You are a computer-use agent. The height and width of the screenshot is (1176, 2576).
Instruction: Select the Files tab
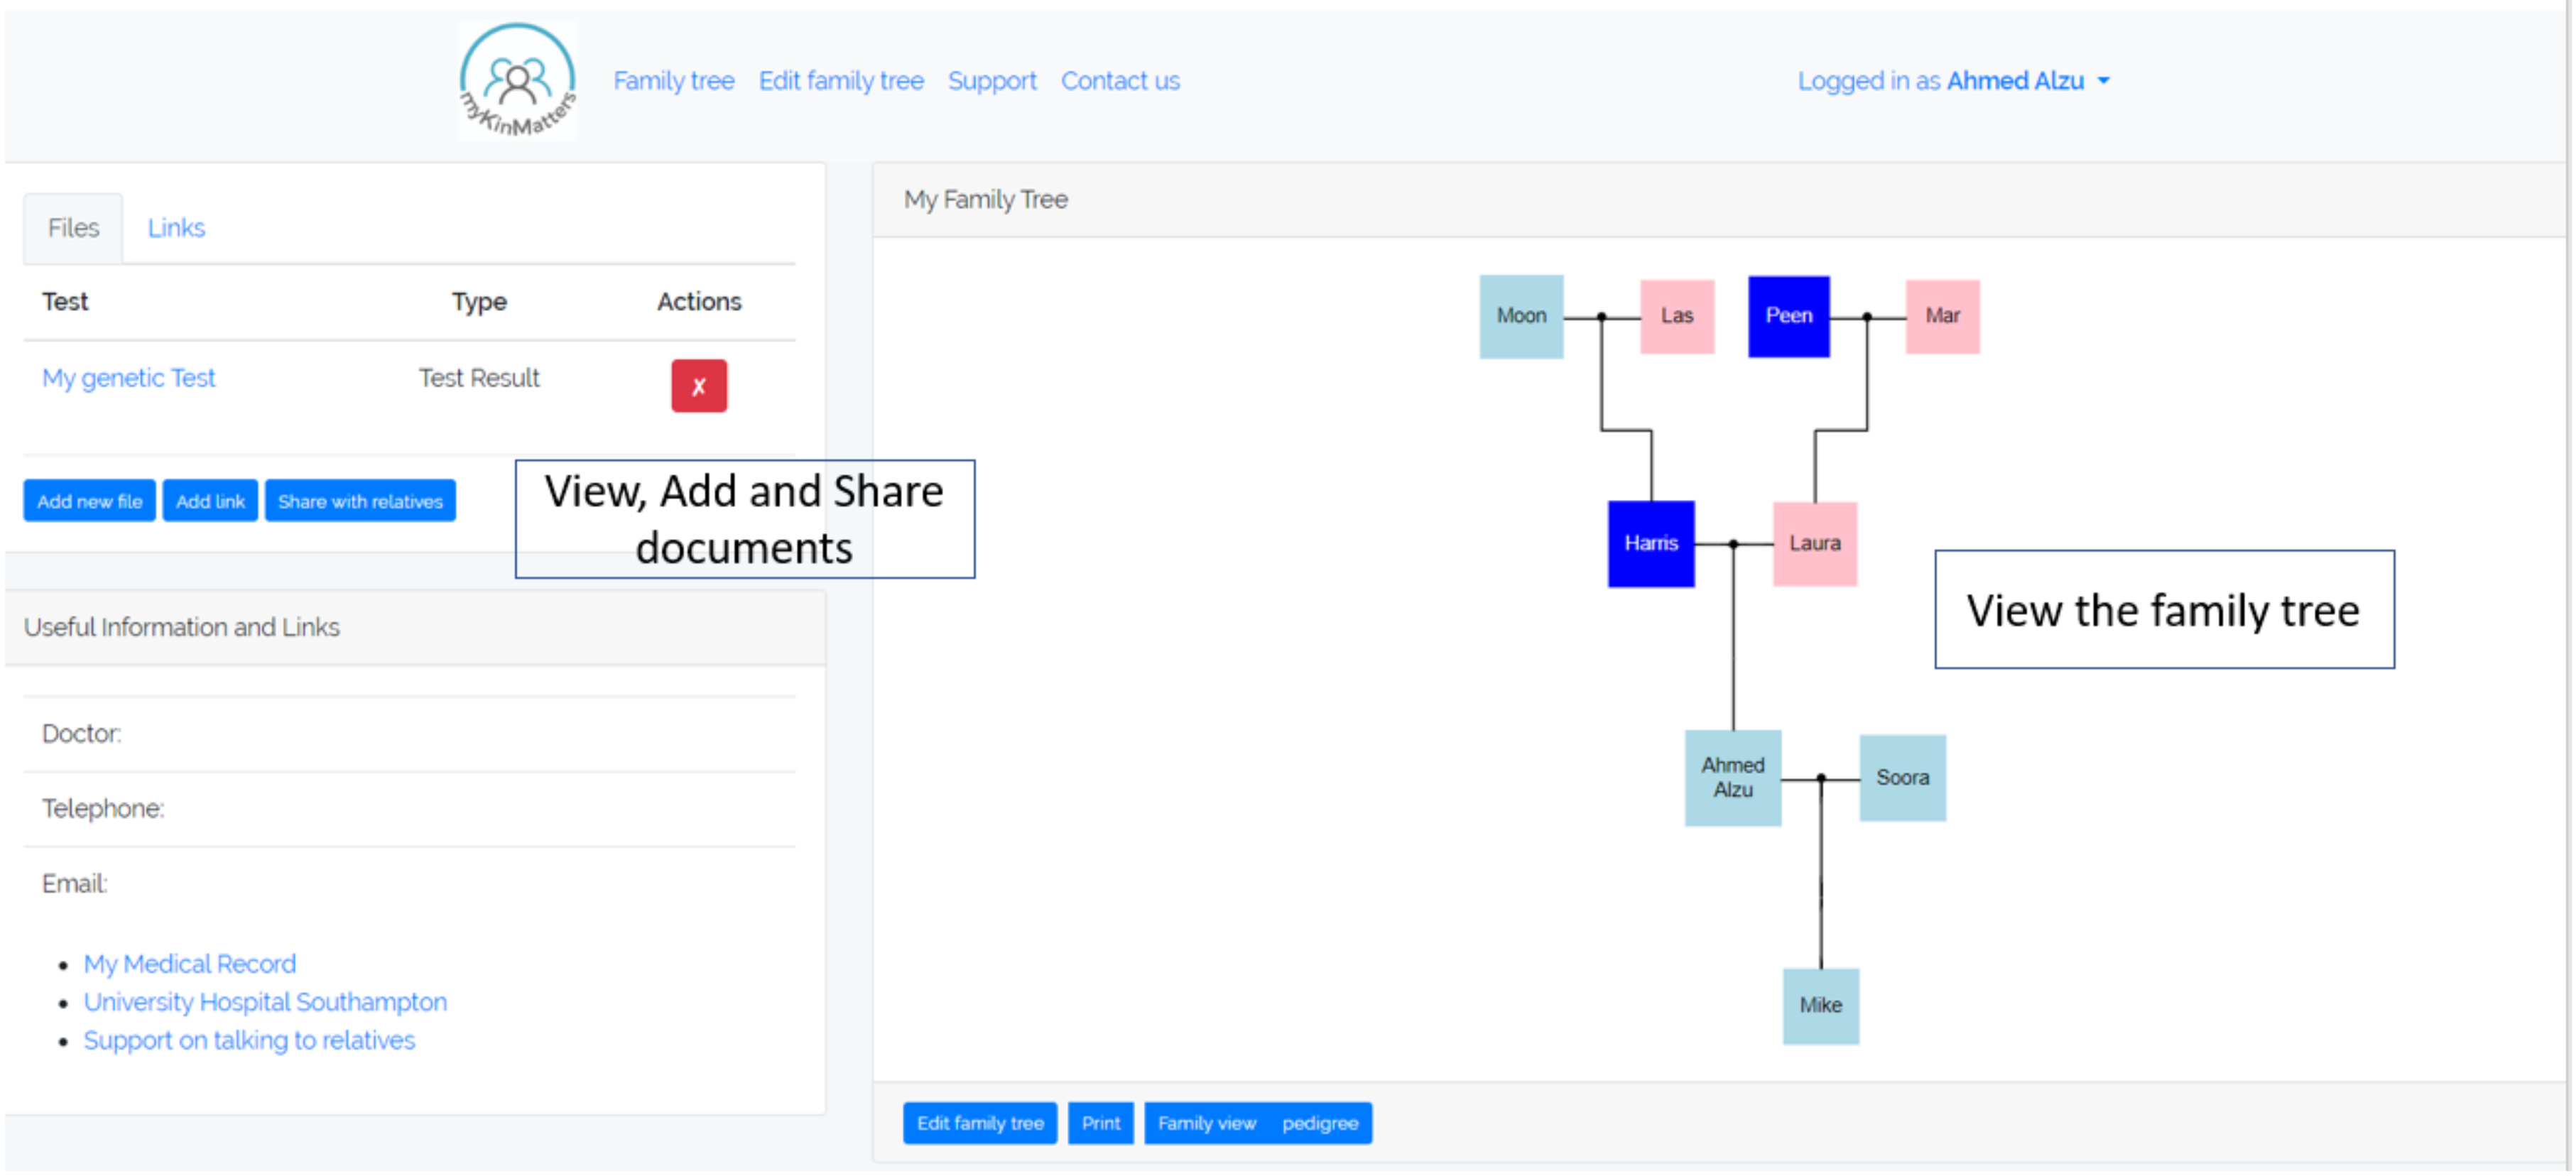[73, 228]
